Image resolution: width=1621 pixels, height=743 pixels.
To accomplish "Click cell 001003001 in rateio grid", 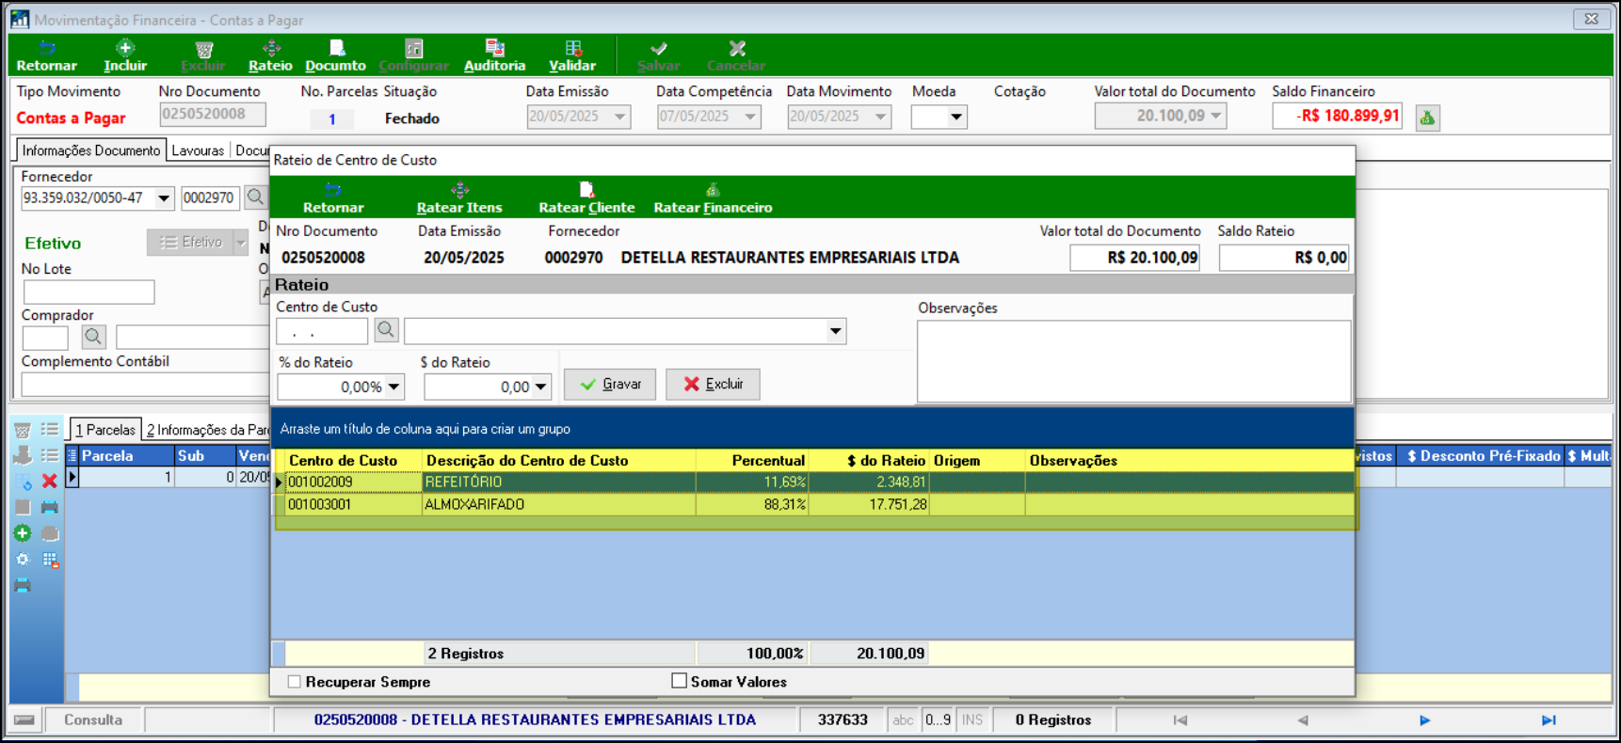I will click(x=353, y=505).
